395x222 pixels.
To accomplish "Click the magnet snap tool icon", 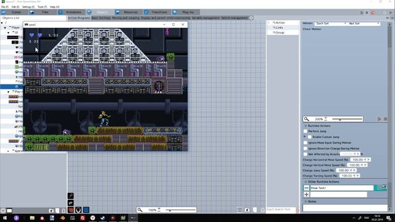I will click(78, 210).
